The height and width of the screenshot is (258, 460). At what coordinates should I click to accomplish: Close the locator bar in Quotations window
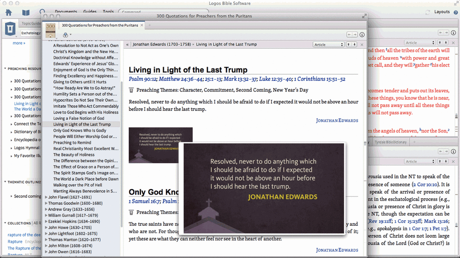[362, 45]
